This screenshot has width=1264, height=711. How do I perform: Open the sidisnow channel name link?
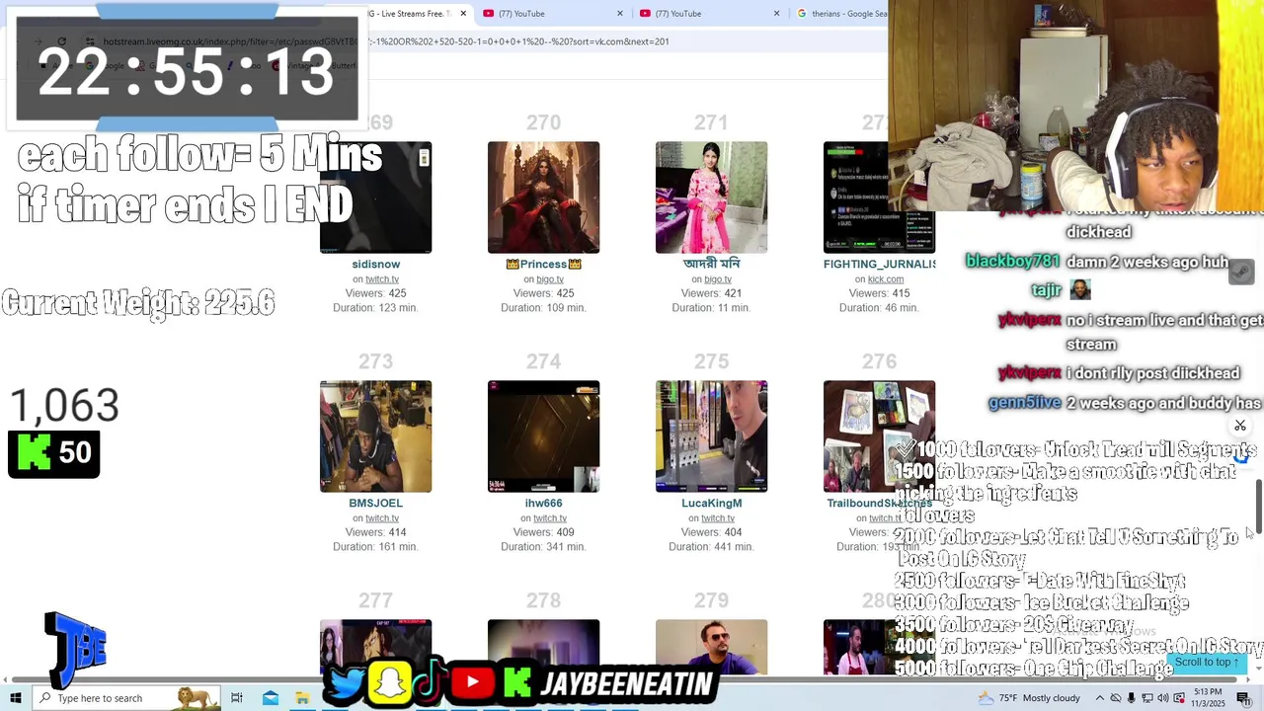[x=376, y=265]
